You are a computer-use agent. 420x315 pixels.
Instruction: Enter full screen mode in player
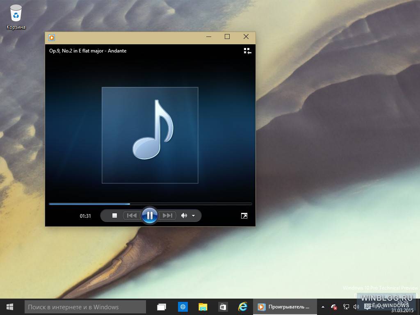click(244, 216)
